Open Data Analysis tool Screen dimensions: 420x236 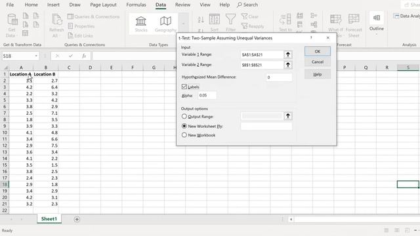click(x=406, y=16)
